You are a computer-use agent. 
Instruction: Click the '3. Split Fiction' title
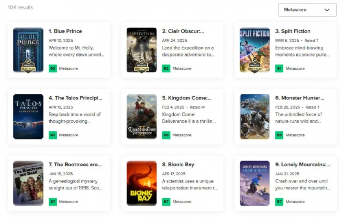[293, 31]
